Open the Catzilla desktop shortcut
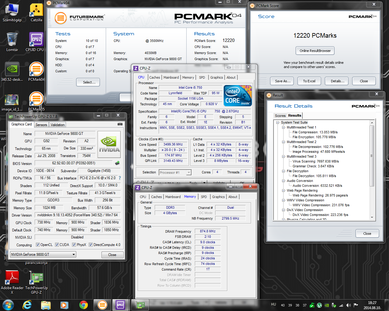 pos(36,13)
